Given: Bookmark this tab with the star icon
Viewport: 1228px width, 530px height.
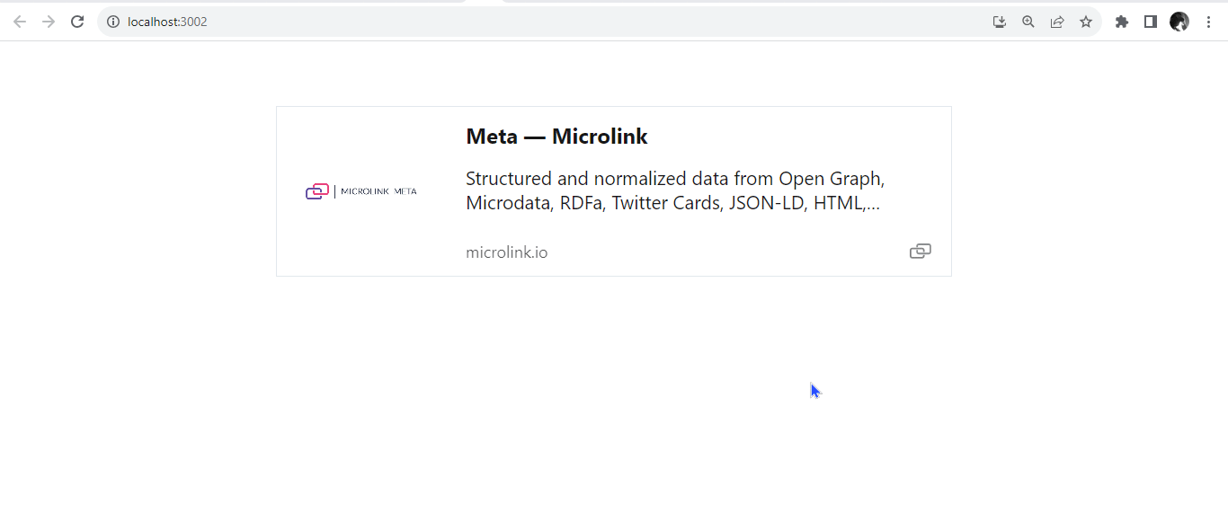Looking at the screenshot, I should (x=1086, y=22).
